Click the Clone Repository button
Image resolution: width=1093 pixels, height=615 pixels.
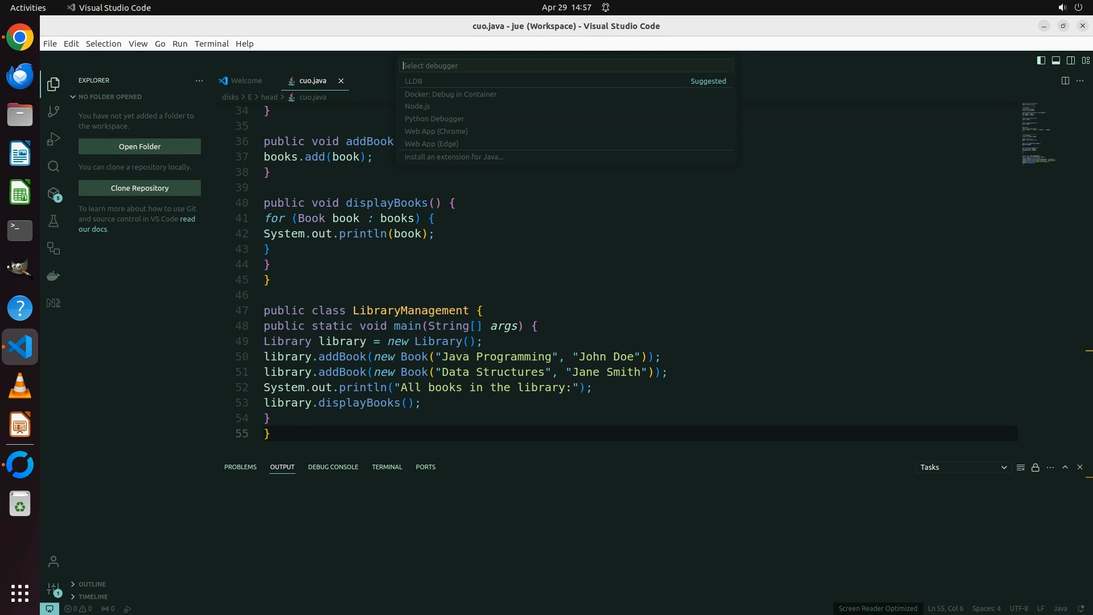(139, 188)
